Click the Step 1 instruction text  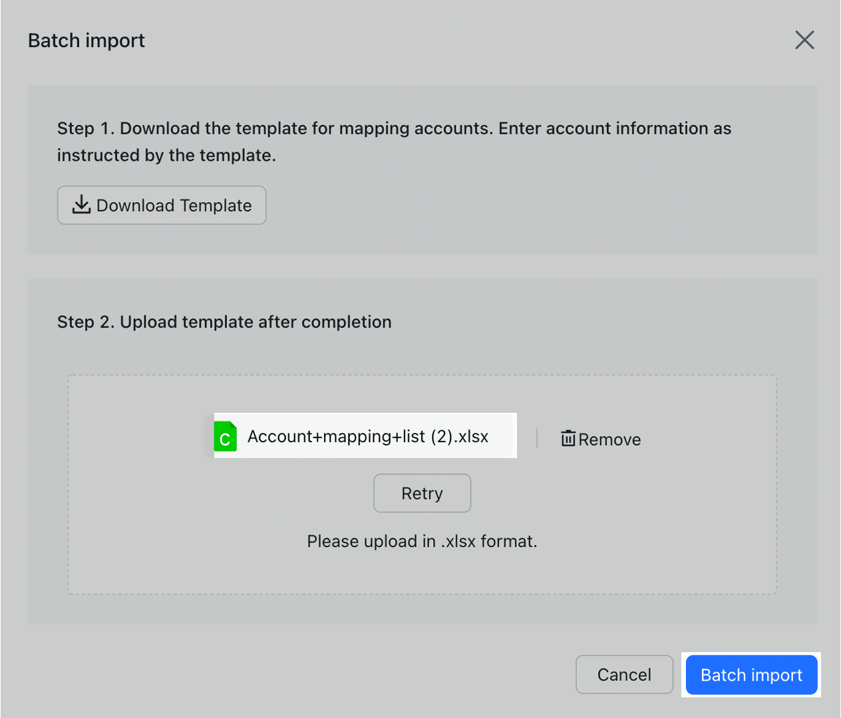point(394,128)
